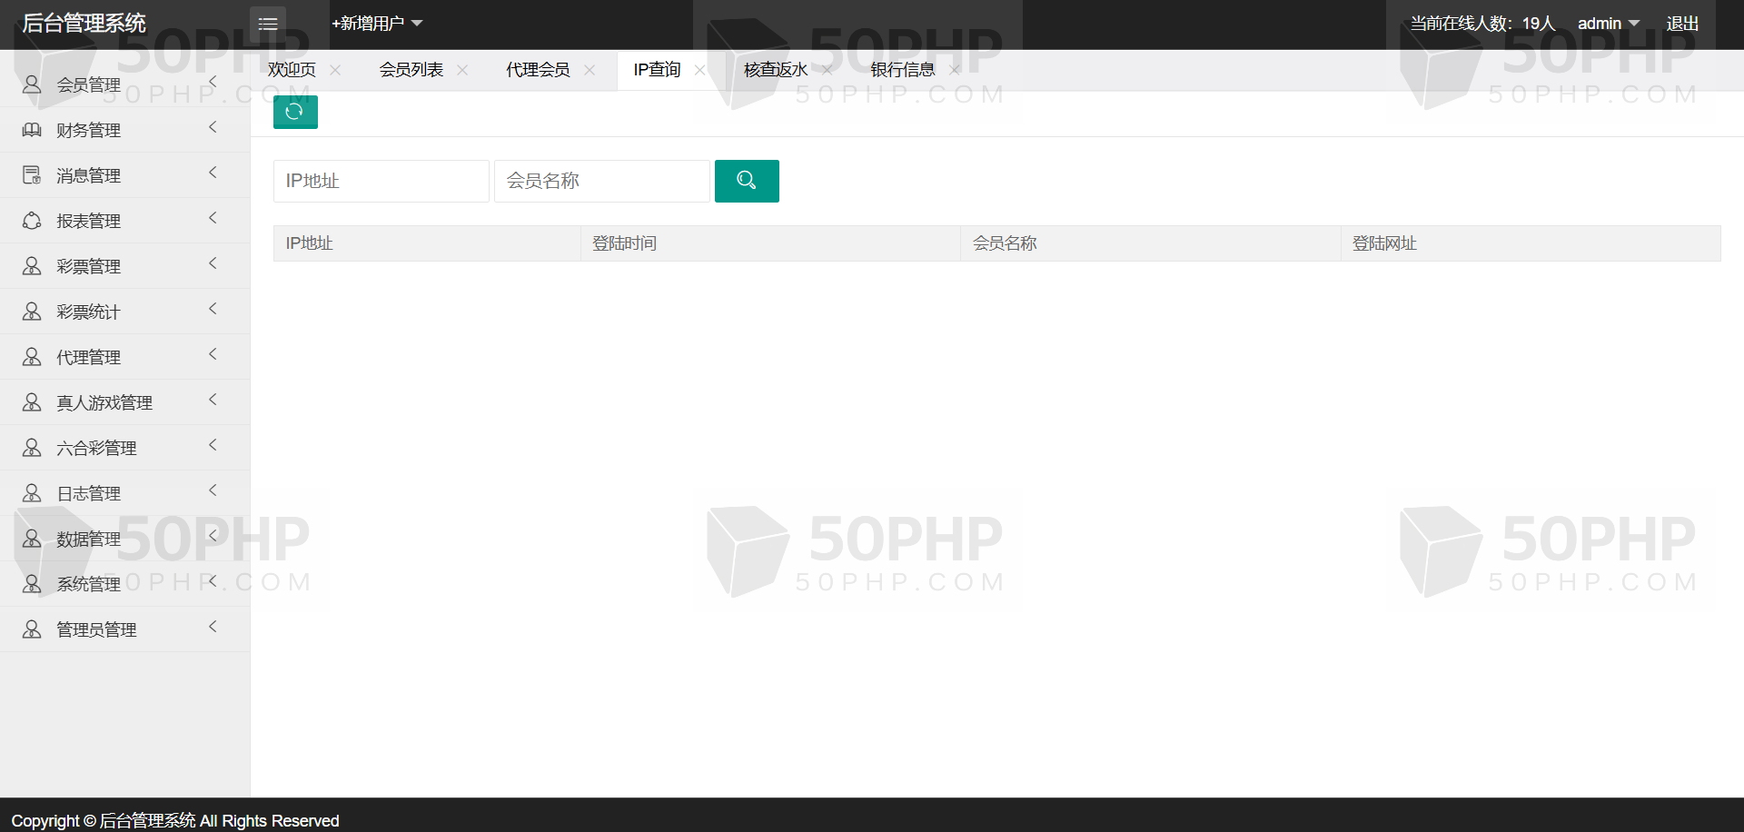The width and height of the screenshot is (1744, 832).
Task: Click the green search magnifier button
Action: pyautogui.click(x=746, y=181)
